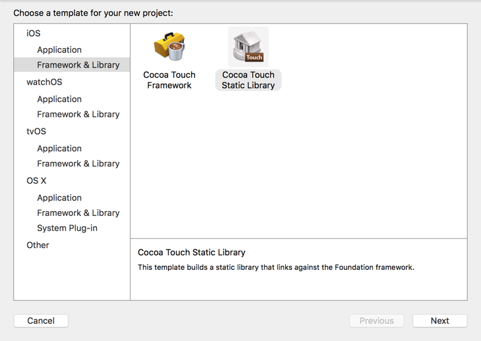481x341 pixels.
Task: Open watchOS Application templates
Action: pyautogui.click(x=59, y=99)
